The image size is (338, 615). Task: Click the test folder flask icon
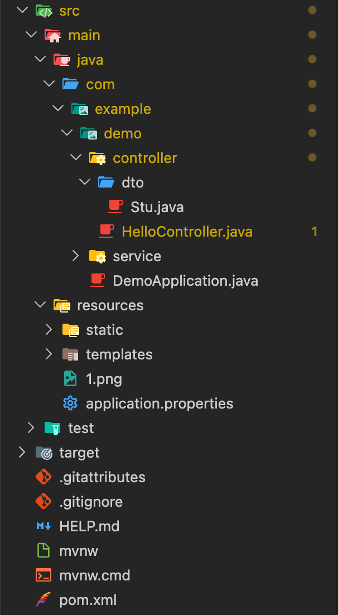tap(52, 428)
